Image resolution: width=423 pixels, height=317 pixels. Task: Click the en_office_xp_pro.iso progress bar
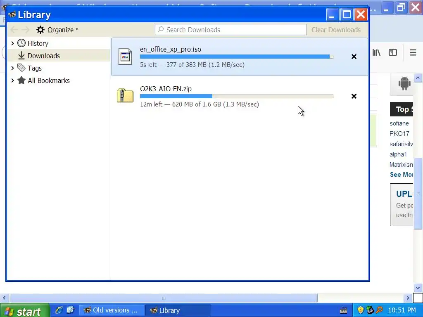[x=237, y=57]
